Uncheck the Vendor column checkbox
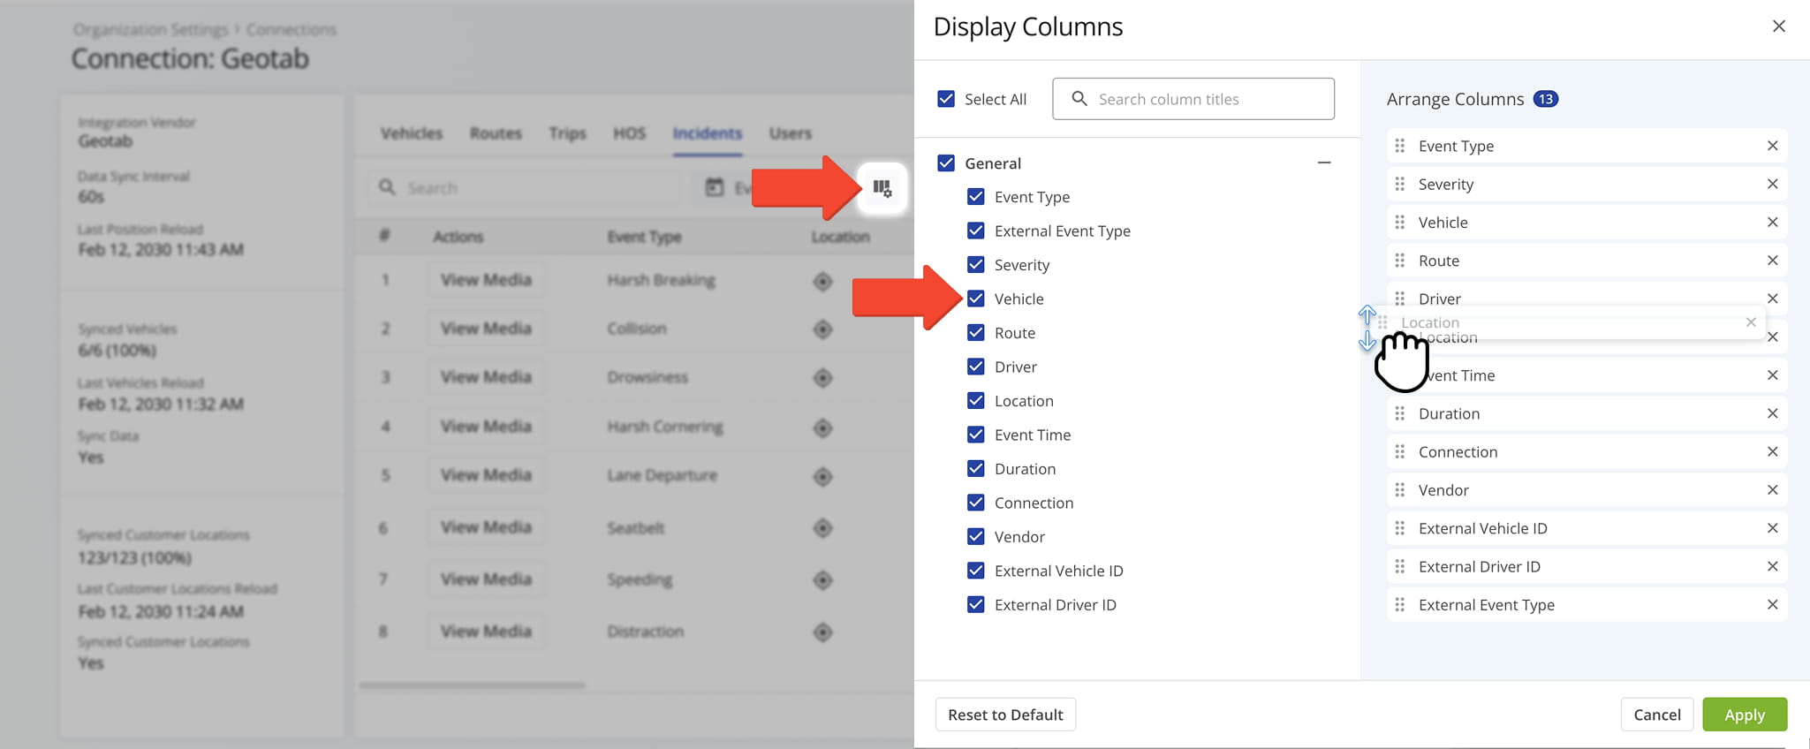Image resolution: width=1810 pixels, height=749 pixels. coord(976,537)
